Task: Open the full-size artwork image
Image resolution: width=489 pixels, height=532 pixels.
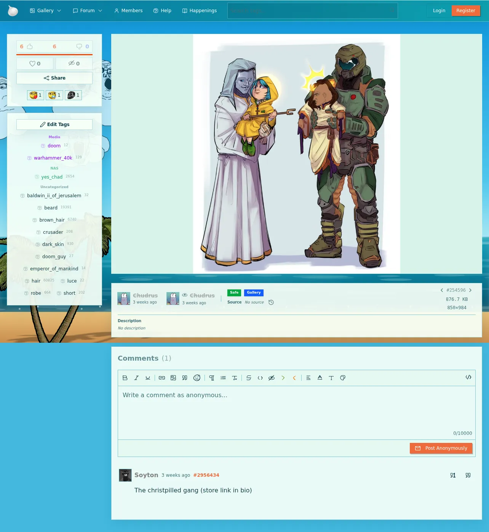Action: pos(297,154)
